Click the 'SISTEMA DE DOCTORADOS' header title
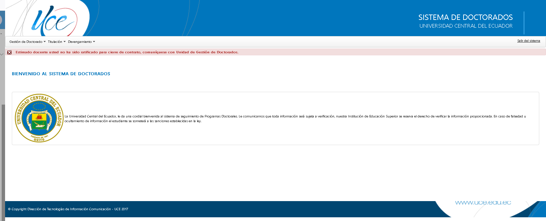 (x=466, y=17)
